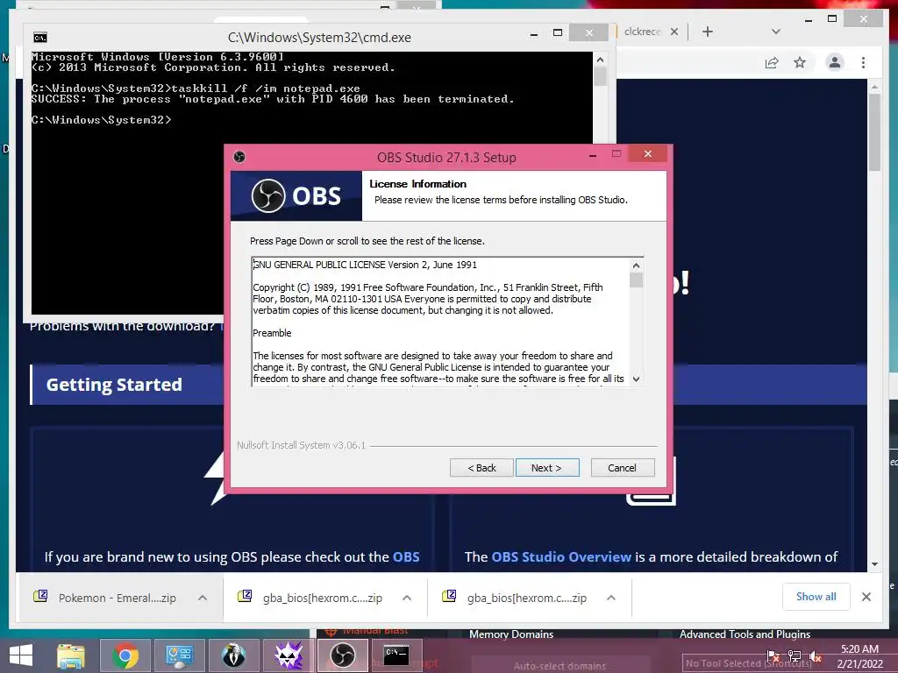Bookmark this page with star icon
898x673 pixels.
click(800, 62)
